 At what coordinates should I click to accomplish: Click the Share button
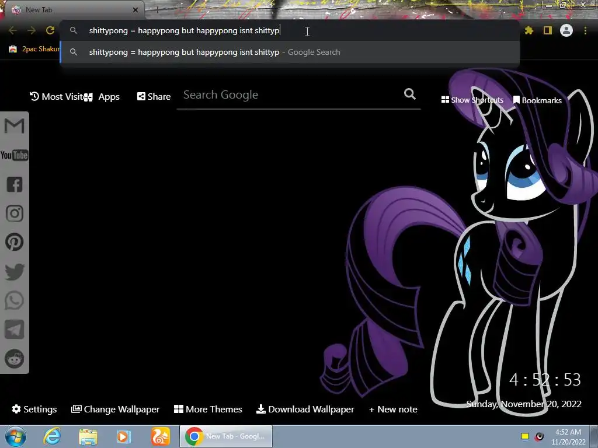[154, 96]
